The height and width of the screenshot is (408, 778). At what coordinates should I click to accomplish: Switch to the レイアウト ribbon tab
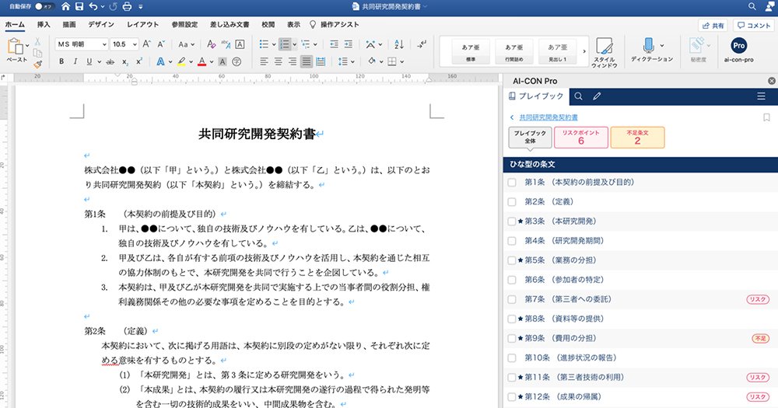pyautogui.click(x=143, y=24)
